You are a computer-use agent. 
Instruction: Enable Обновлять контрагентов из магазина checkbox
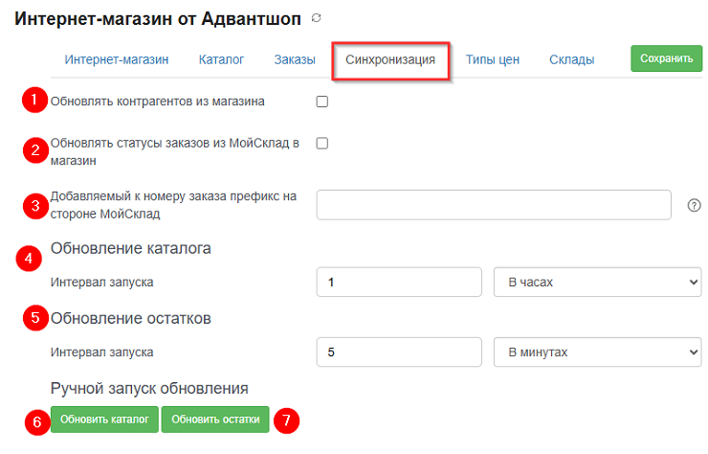point(321,102)
